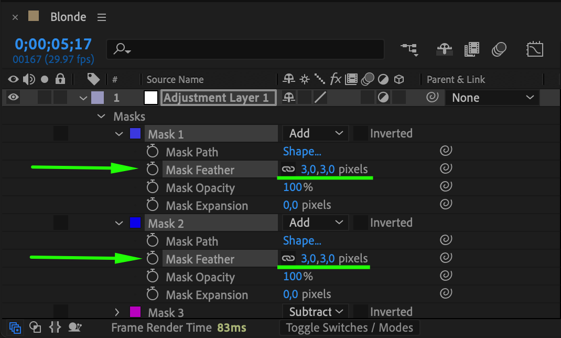Open the Graph Editor icon
Screen dimensions: 561x338
(534, 50)
